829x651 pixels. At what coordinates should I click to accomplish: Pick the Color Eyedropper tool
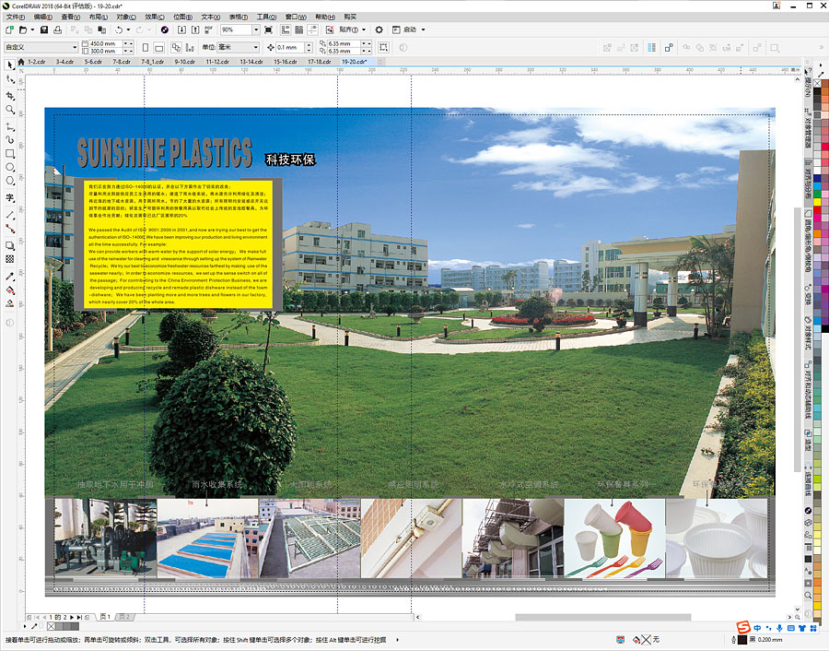[10, 276]
